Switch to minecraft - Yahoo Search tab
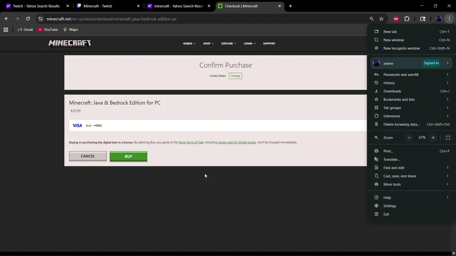The height and width of the screenshot is (256, 456). [179, 6]
